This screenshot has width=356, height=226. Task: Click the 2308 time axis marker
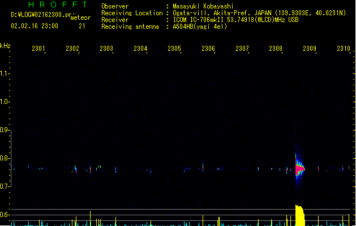pyautogui.click(x=276, y=49)
